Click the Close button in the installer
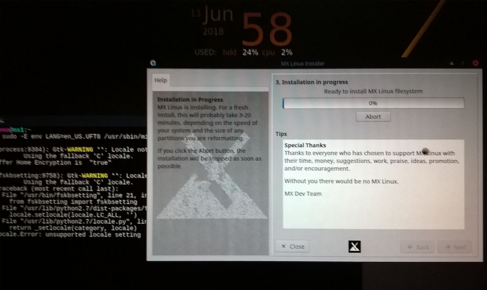The height and width of the screenshot is (290, 487). [292, 246]
